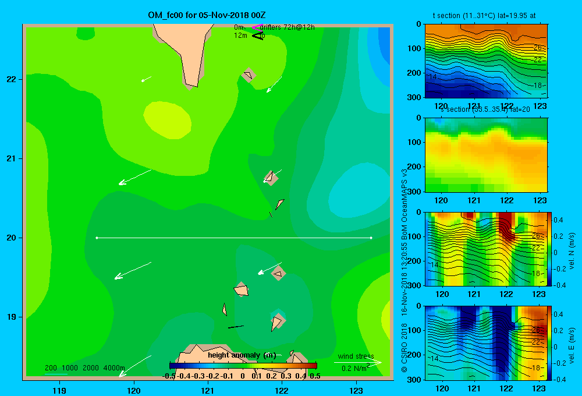Viewport: 582px width, 396px height.
Task: Click latitude label 21 on the main map
Action: [11, 158]
